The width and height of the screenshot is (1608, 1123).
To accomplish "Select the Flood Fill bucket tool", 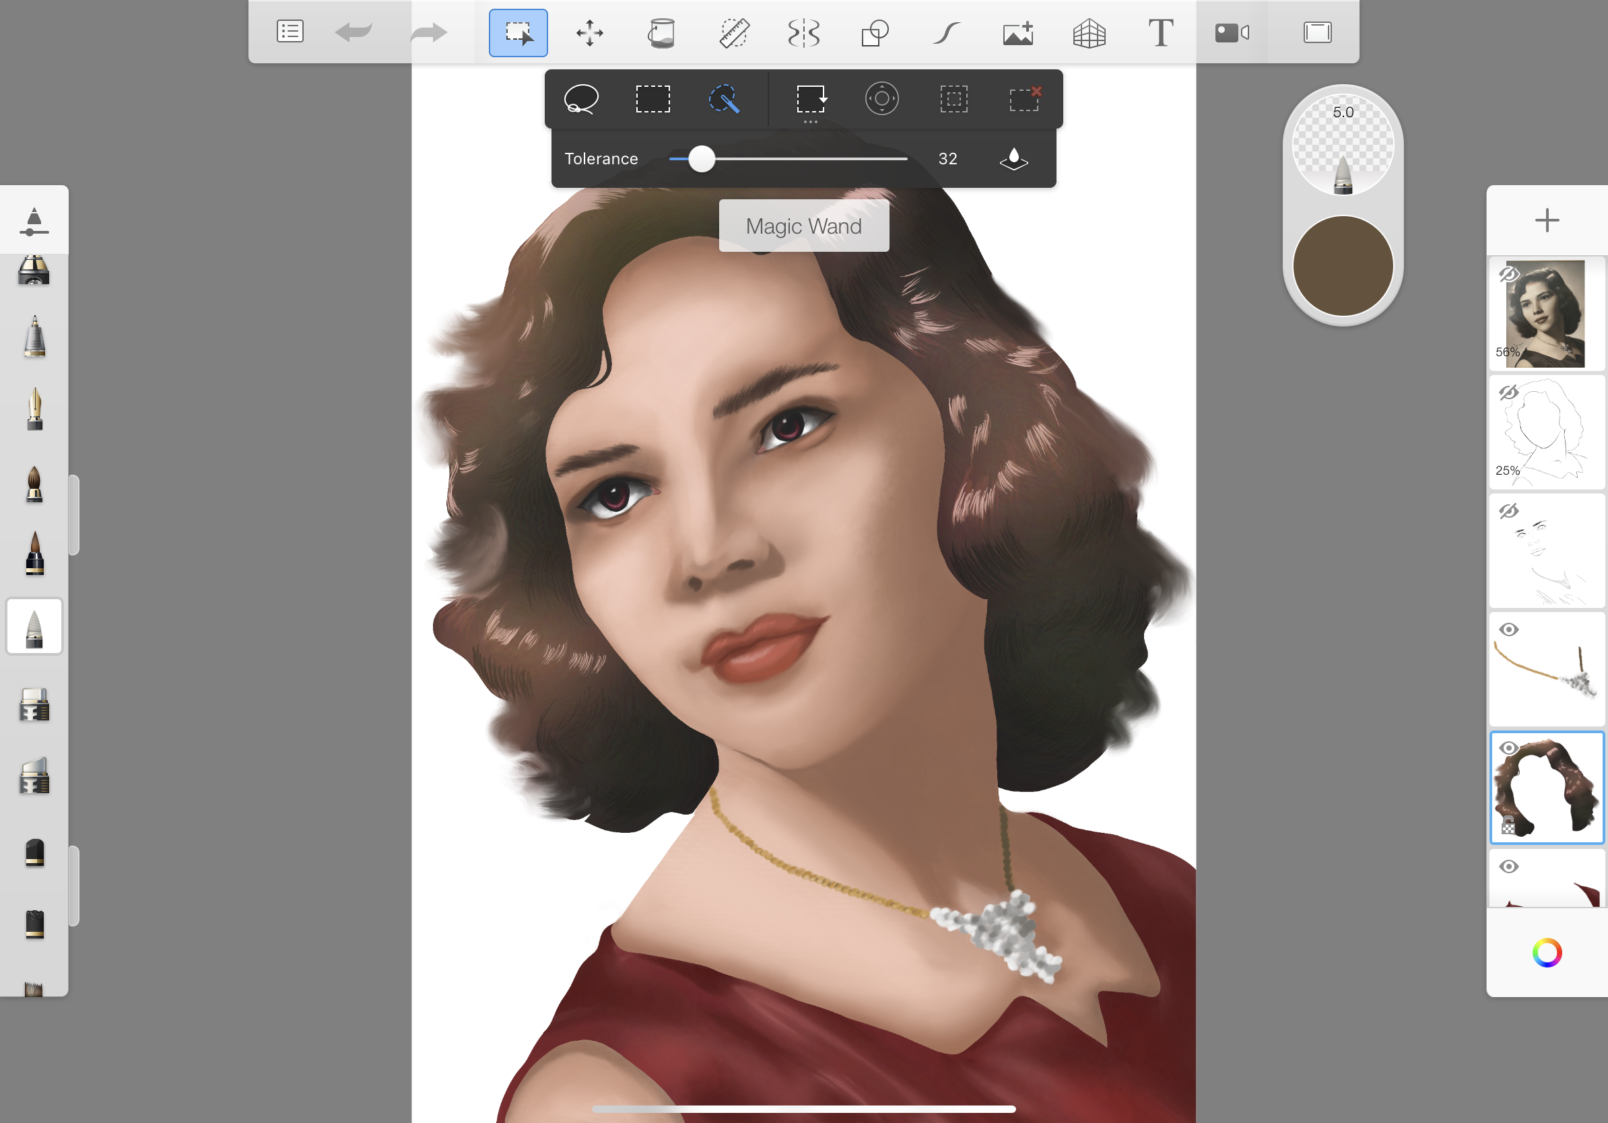I will click(661, 33).
